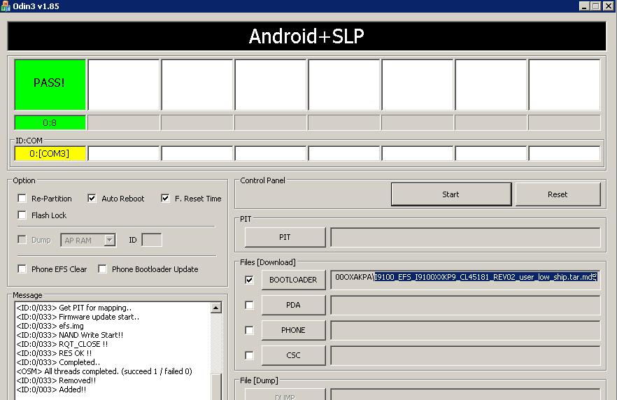Minimize the Odin3 window
This screenshot has height=400, width=617.
tap(584, 6)
